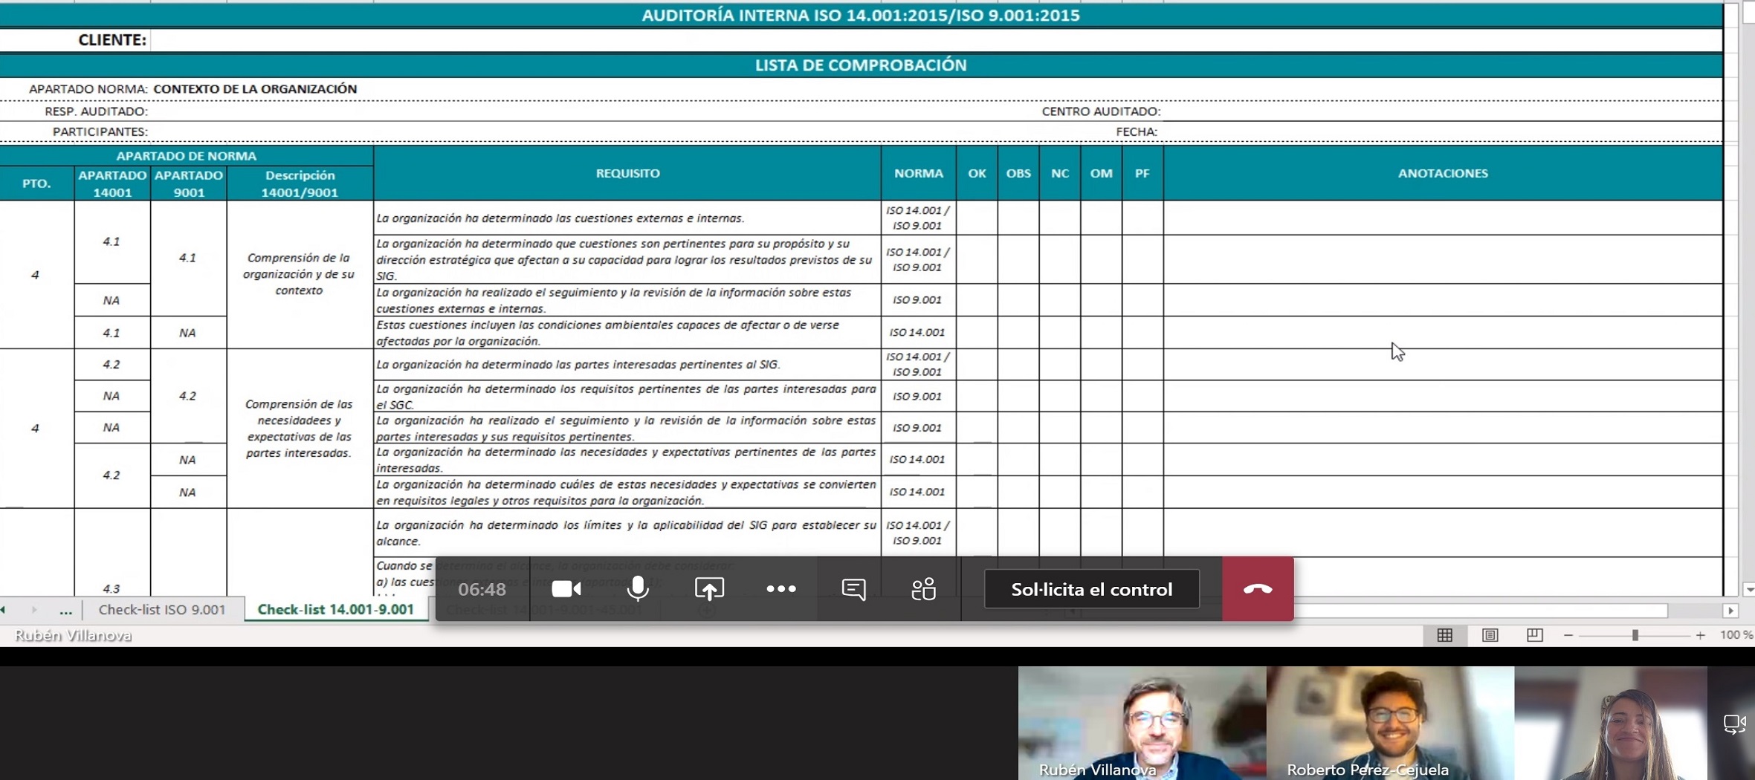This screenshot has width=1755, height=780.
Task: Click the zoom slider handle
Action: pos(1635,635)
